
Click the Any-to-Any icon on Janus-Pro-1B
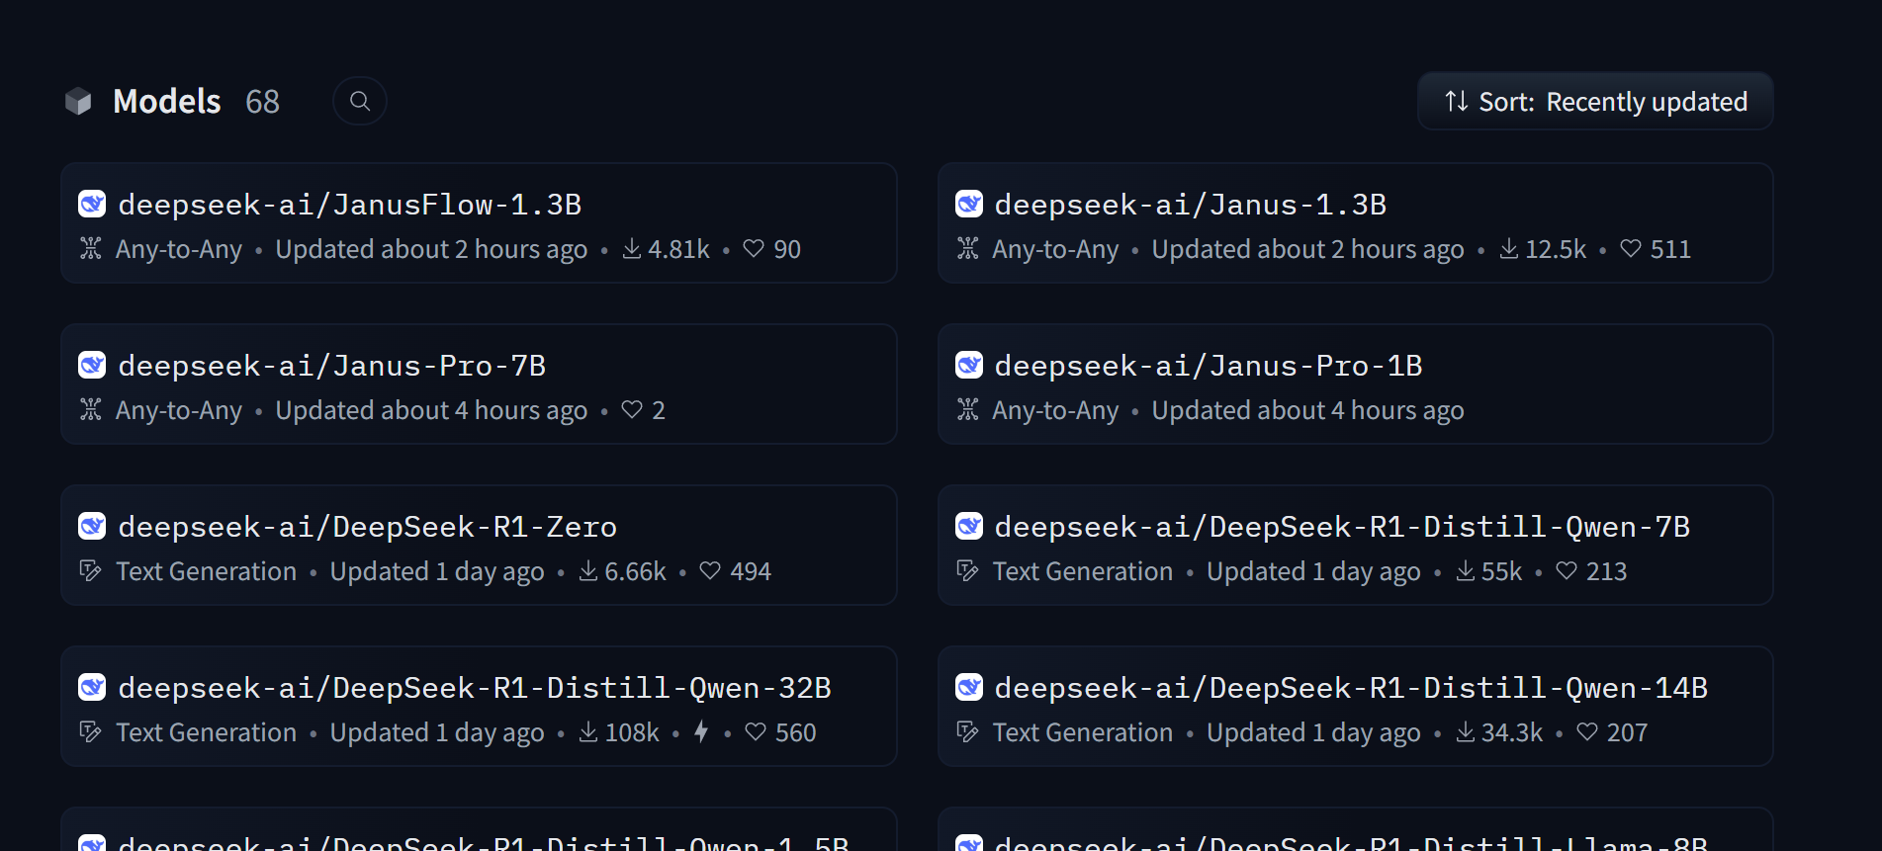click(x=968, y=409)
